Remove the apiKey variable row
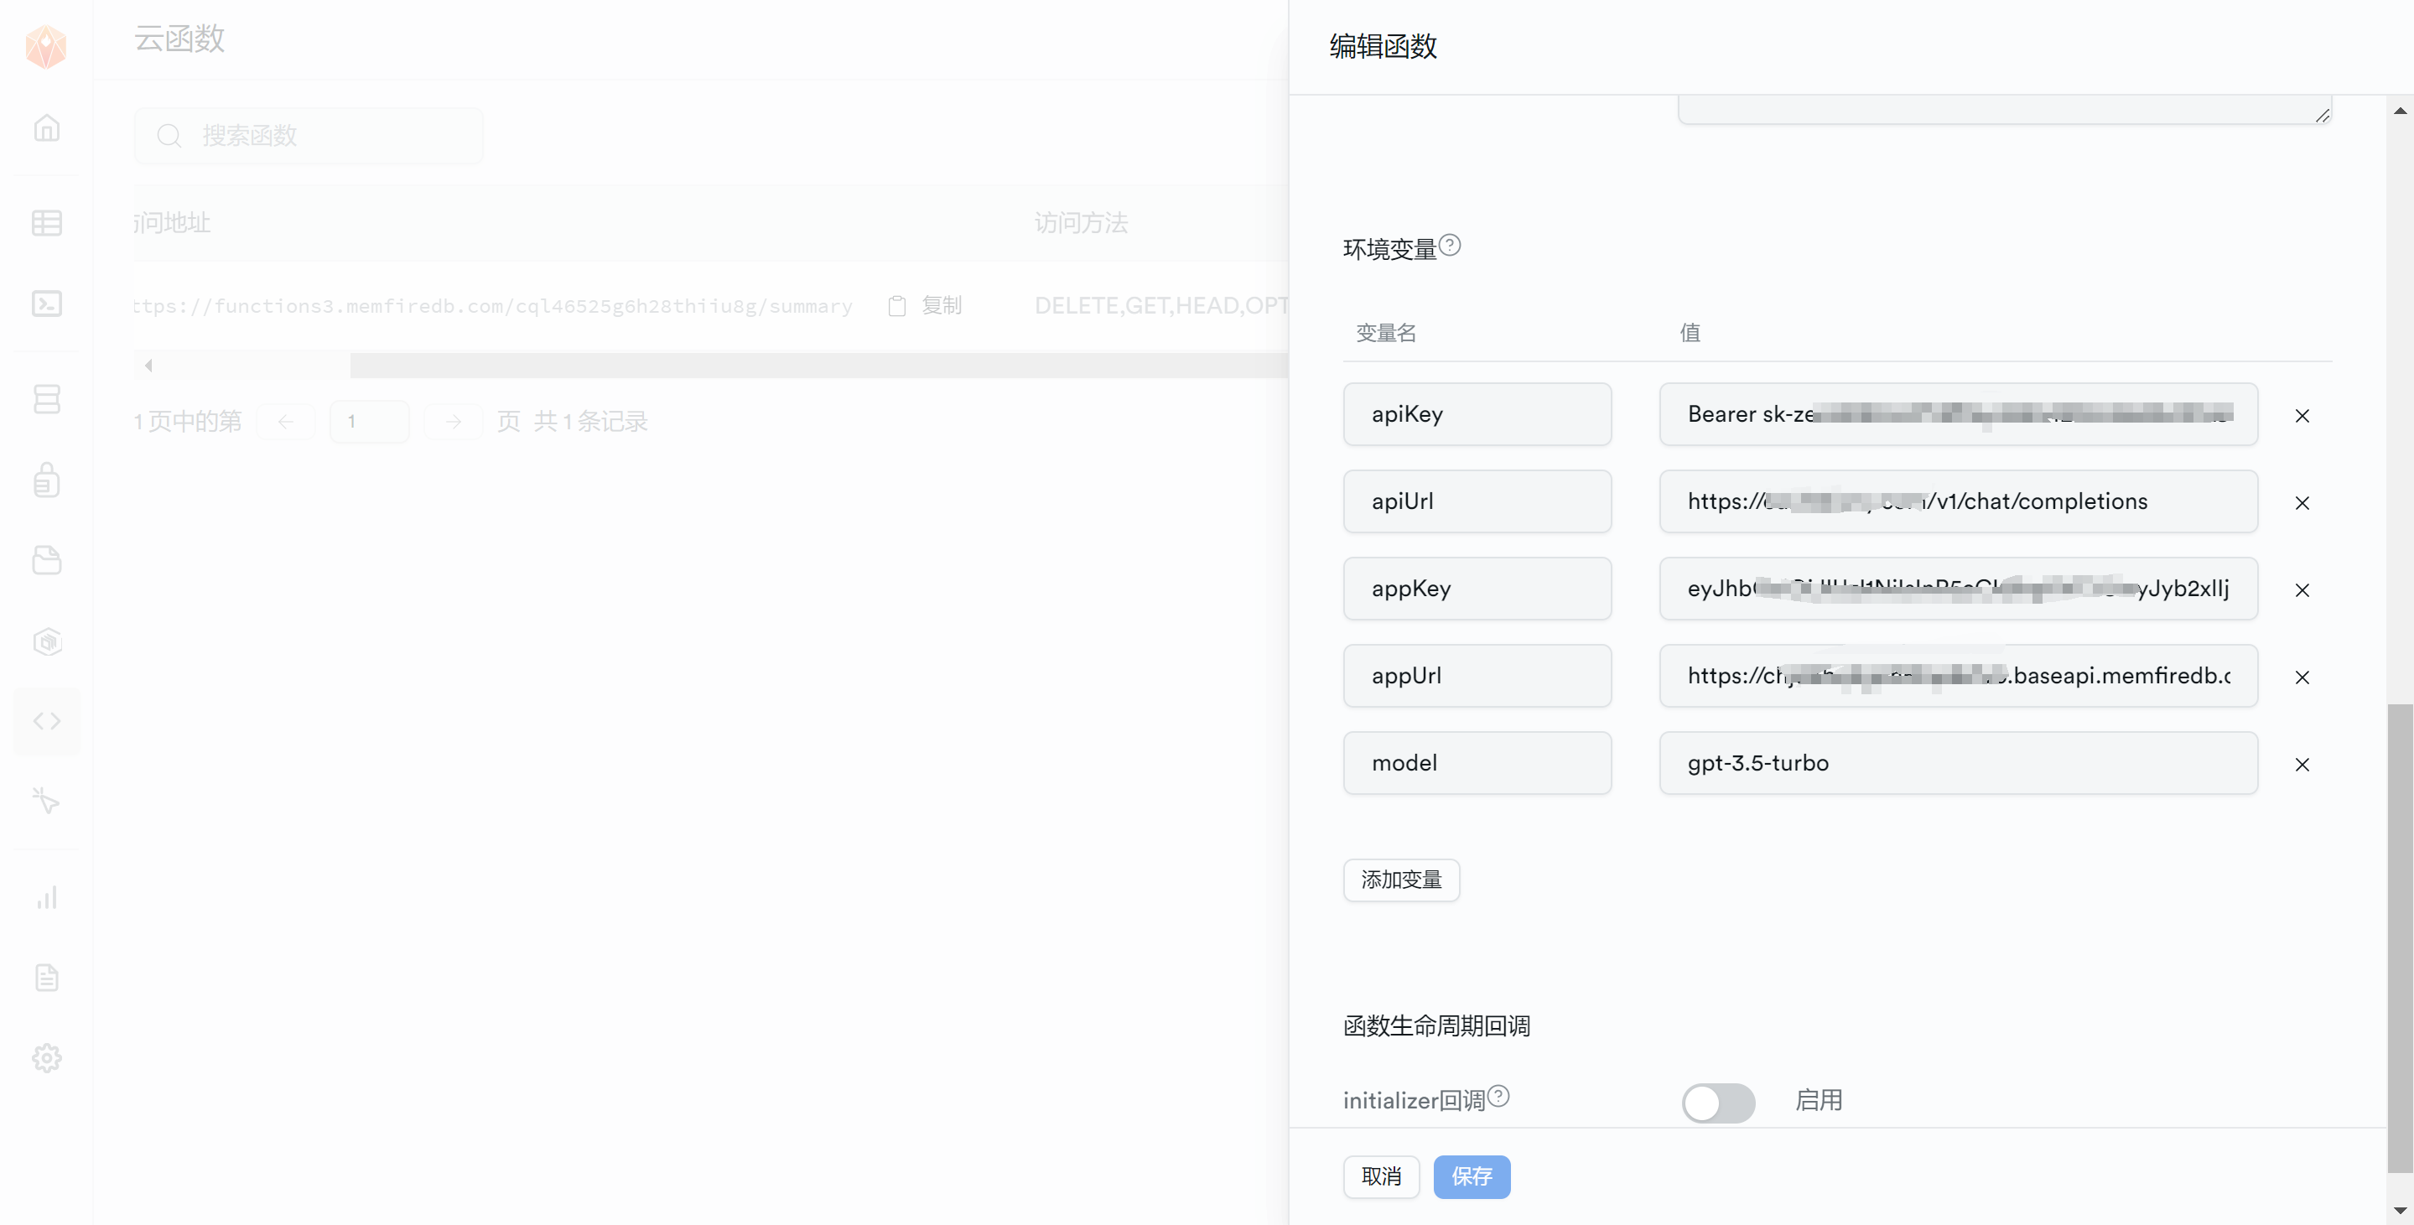 (2302, 415)
